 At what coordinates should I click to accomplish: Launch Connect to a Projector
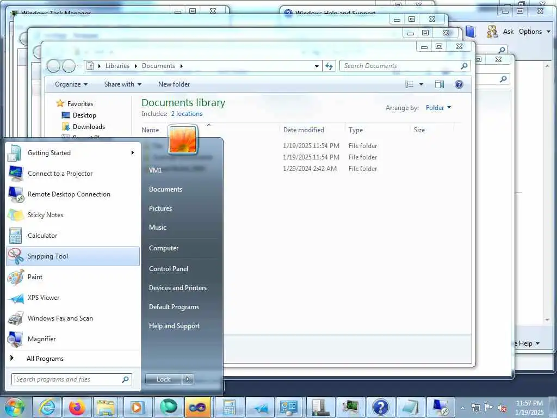pyautogui.click(x=73, y=174)
